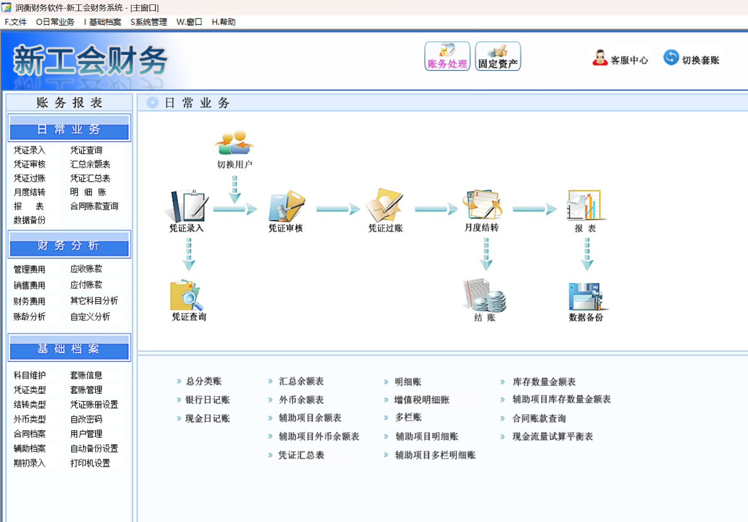Open 账龄分析 in the sidebar

click(x=29, y=316)
